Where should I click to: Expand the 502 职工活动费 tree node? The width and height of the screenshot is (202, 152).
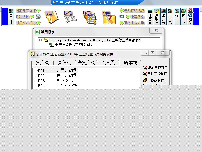pos(35,76)
